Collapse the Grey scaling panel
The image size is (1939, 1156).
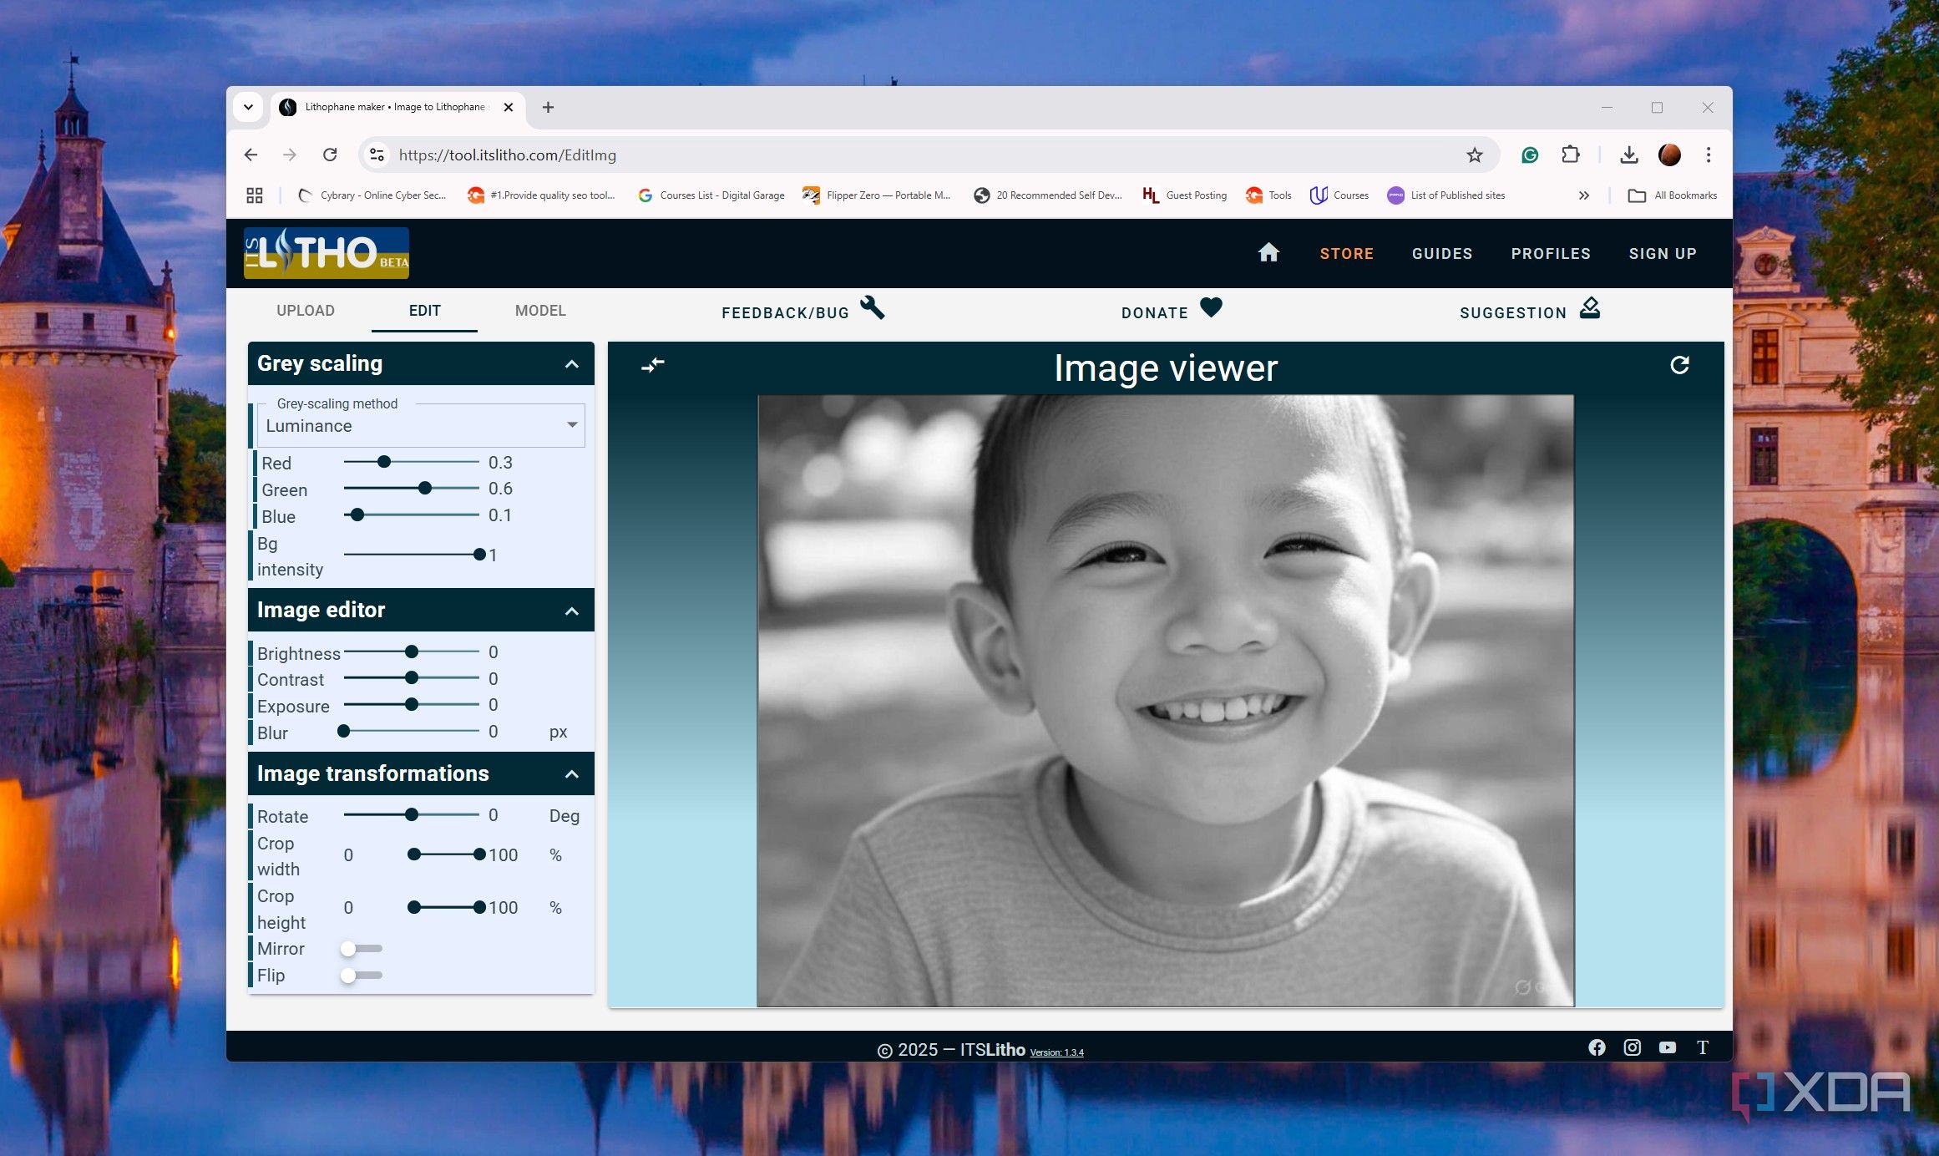point(572,364)
